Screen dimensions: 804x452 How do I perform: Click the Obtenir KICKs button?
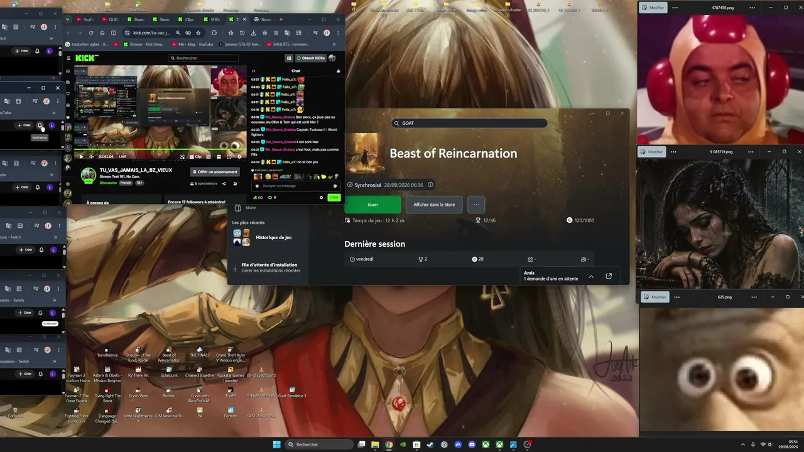coord(311,58)
